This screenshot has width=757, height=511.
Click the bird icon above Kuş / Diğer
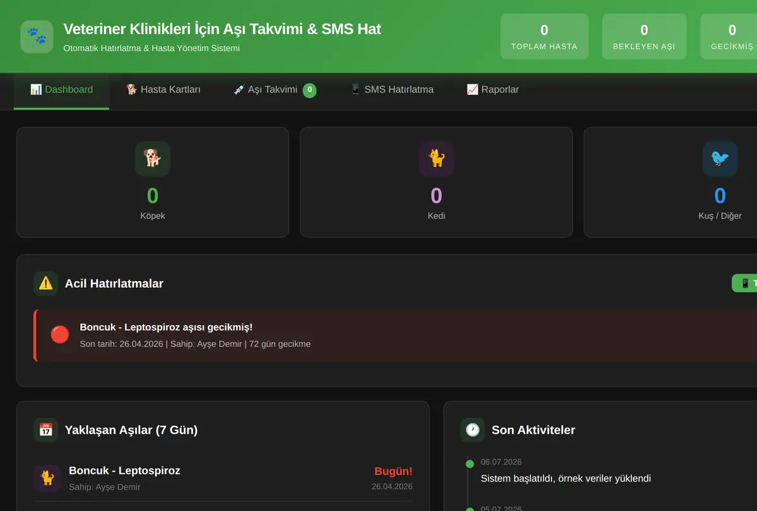720,158
